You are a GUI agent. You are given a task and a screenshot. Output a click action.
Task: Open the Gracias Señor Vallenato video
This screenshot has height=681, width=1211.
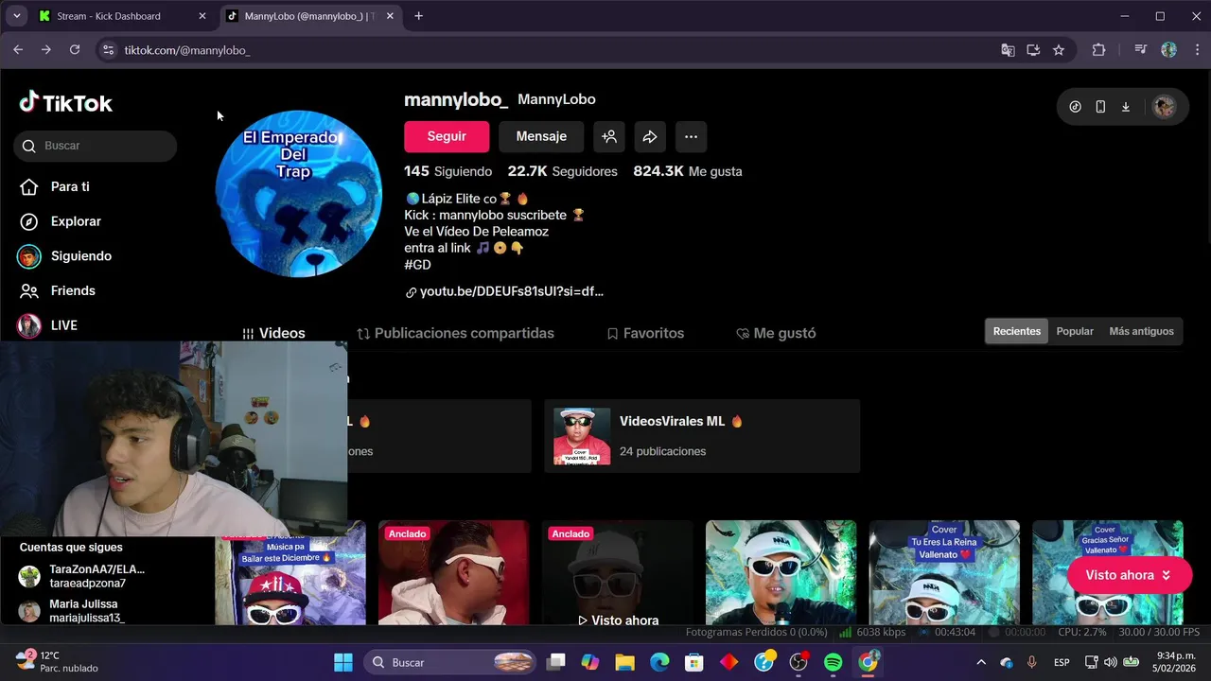(x=1108, y=572)
